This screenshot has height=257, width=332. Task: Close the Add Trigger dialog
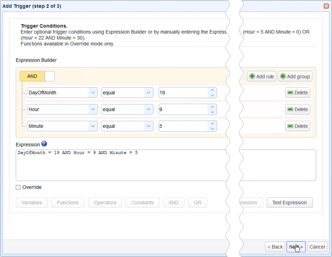click(326, 6)
